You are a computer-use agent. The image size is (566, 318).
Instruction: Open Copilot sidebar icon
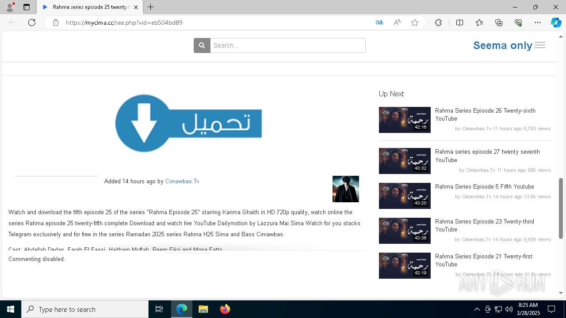pyautogui.click(x=556, y=23)
